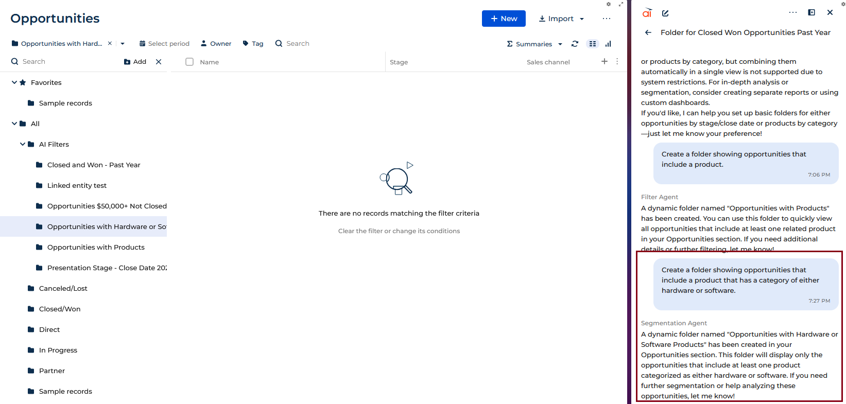Open the AI panel more options menu

click(x=793, y=12)
